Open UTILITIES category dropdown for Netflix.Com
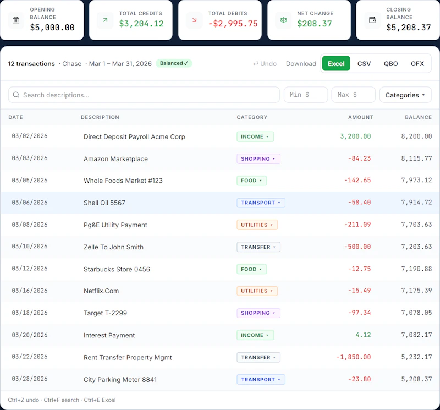Screen dimensions: 440x410 (257, 291)
